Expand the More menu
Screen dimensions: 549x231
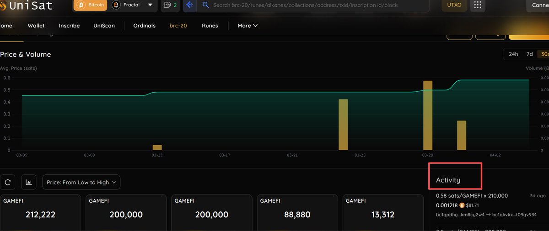248,26
